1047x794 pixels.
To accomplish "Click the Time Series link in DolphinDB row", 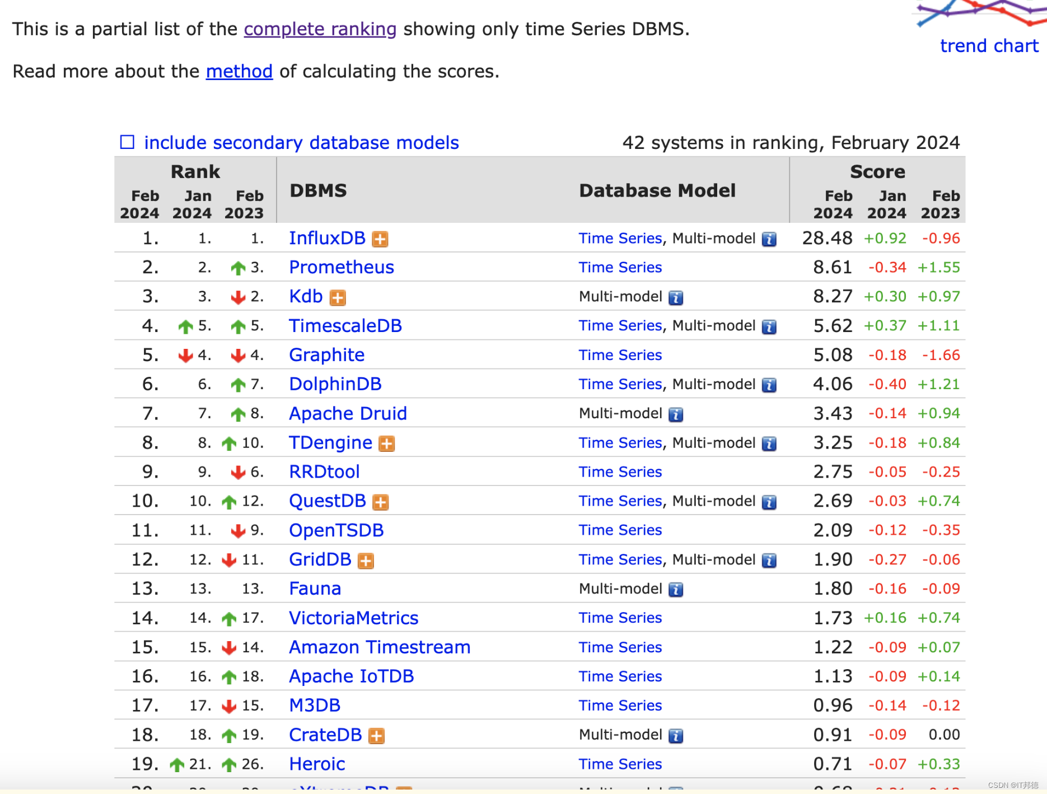I will 620,384.
